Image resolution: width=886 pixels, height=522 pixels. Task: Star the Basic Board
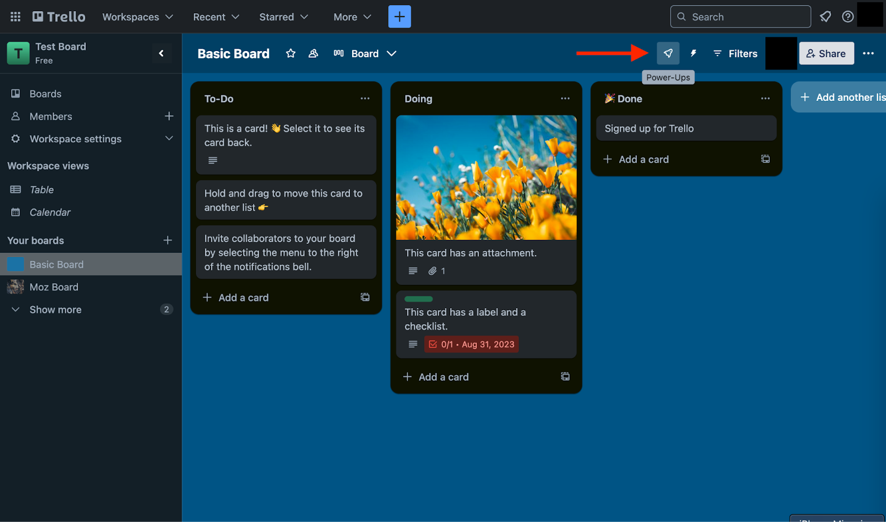click(291, 53)
